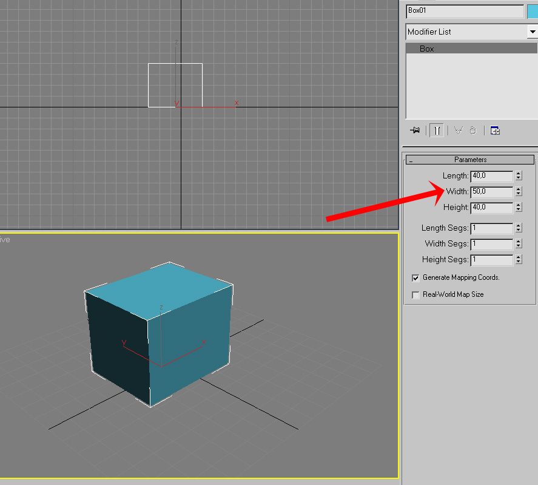Click the Height Segs spinner arrows
The image size is (538, 485).
pos(519,260)
